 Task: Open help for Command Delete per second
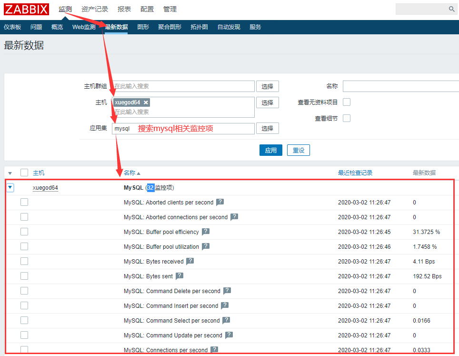[x=227, y=290]
